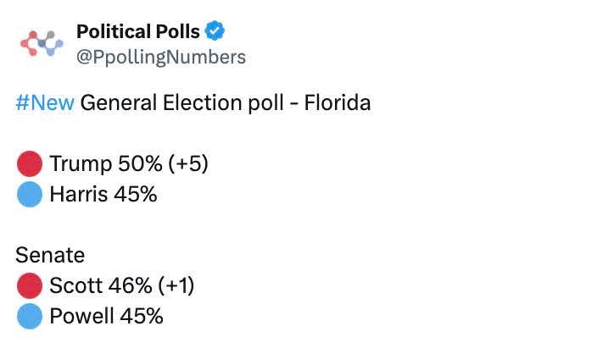Screen dimensions: 592x359
Task: Open the #New hashtag link
Action: [45, 104]
